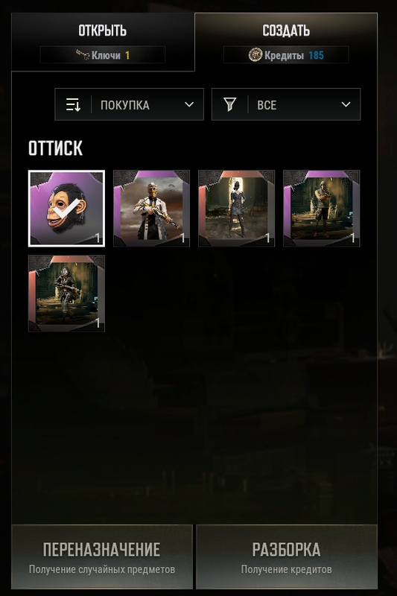Select the man in shorts imprint
This screenshot has height=596, width=397.
tap(322, 209)
